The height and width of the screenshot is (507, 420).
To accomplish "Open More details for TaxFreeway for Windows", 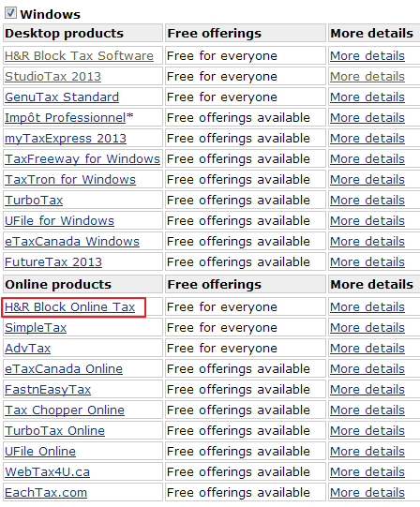I will [367, 159].
